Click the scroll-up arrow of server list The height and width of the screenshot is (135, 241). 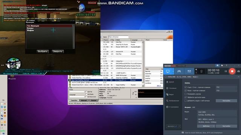(x=143, y=42)
